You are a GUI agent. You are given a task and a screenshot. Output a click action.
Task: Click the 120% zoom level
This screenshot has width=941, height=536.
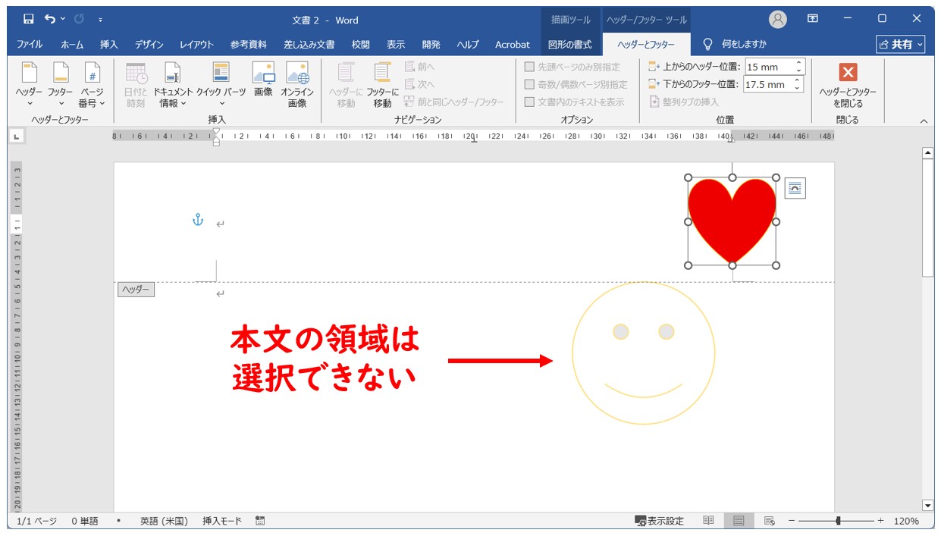coord(906,521)
